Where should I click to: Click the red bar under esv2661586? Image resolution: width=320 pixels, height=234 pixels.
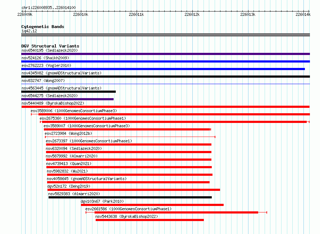pyautogui.click(x=176, y=212)
